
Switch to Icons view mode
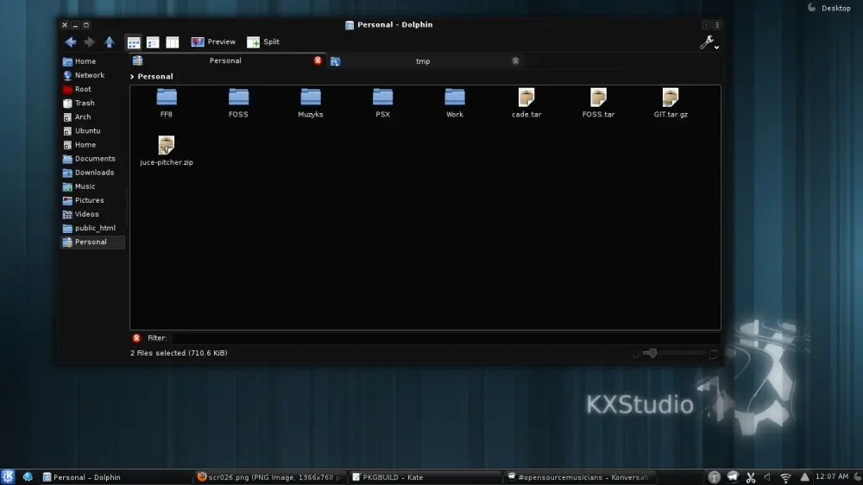pos(134,42)
